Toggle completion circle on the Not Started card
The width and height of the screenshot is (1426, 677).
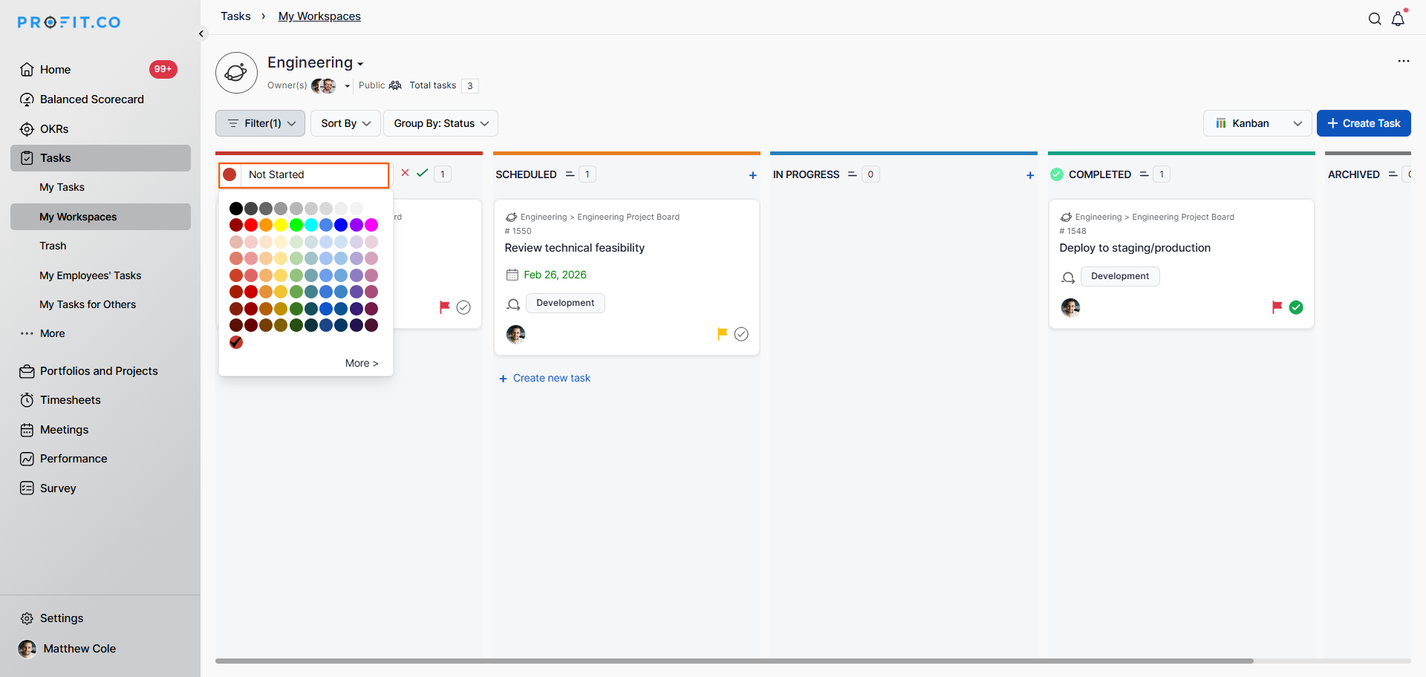(x=463, y=307)
